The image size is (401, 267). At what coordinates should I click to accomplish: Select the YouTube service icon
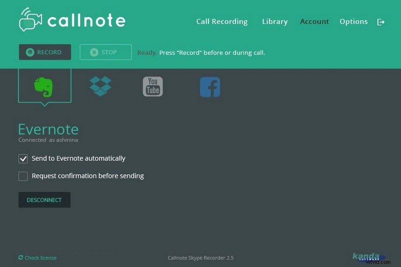click(x=153, y=87)
